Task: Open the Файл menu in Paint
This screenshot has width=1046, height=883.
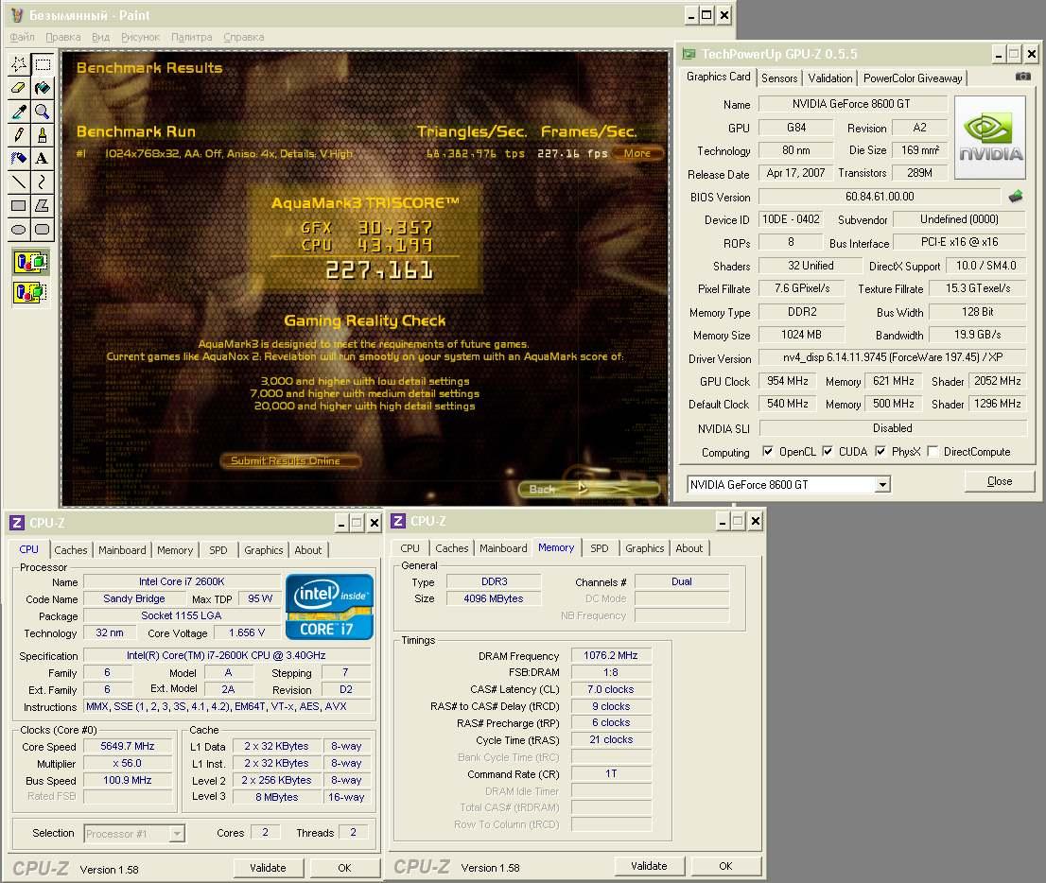Action: [22, 38]
